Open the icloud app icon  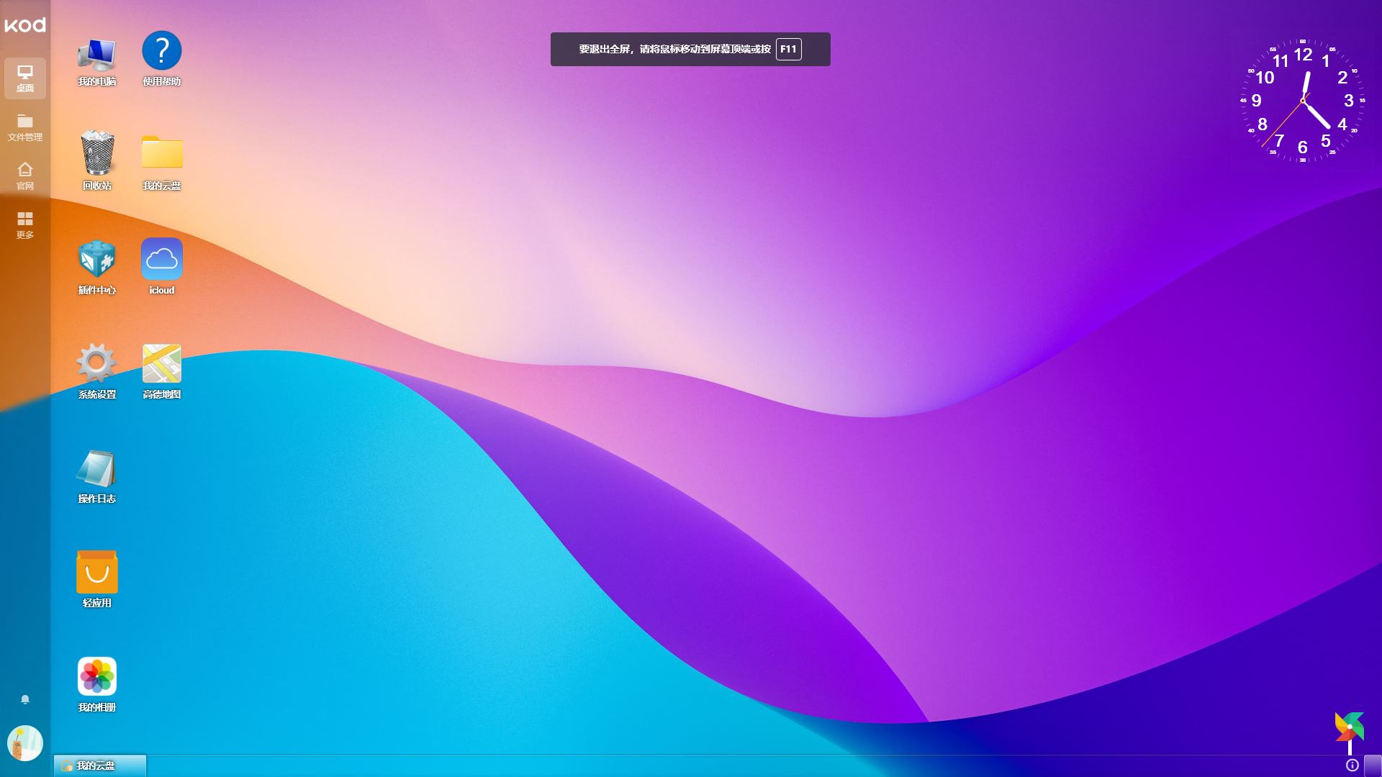[x=162, y=259]
